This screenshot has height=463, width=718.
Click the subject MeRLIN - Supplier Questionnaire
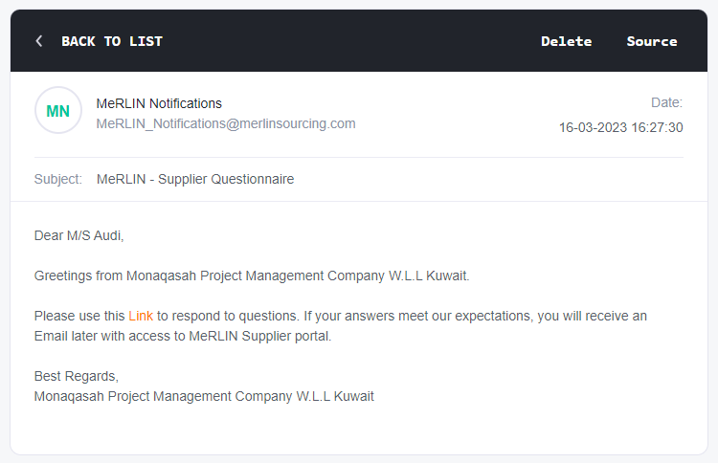click(x=195, y=179)
